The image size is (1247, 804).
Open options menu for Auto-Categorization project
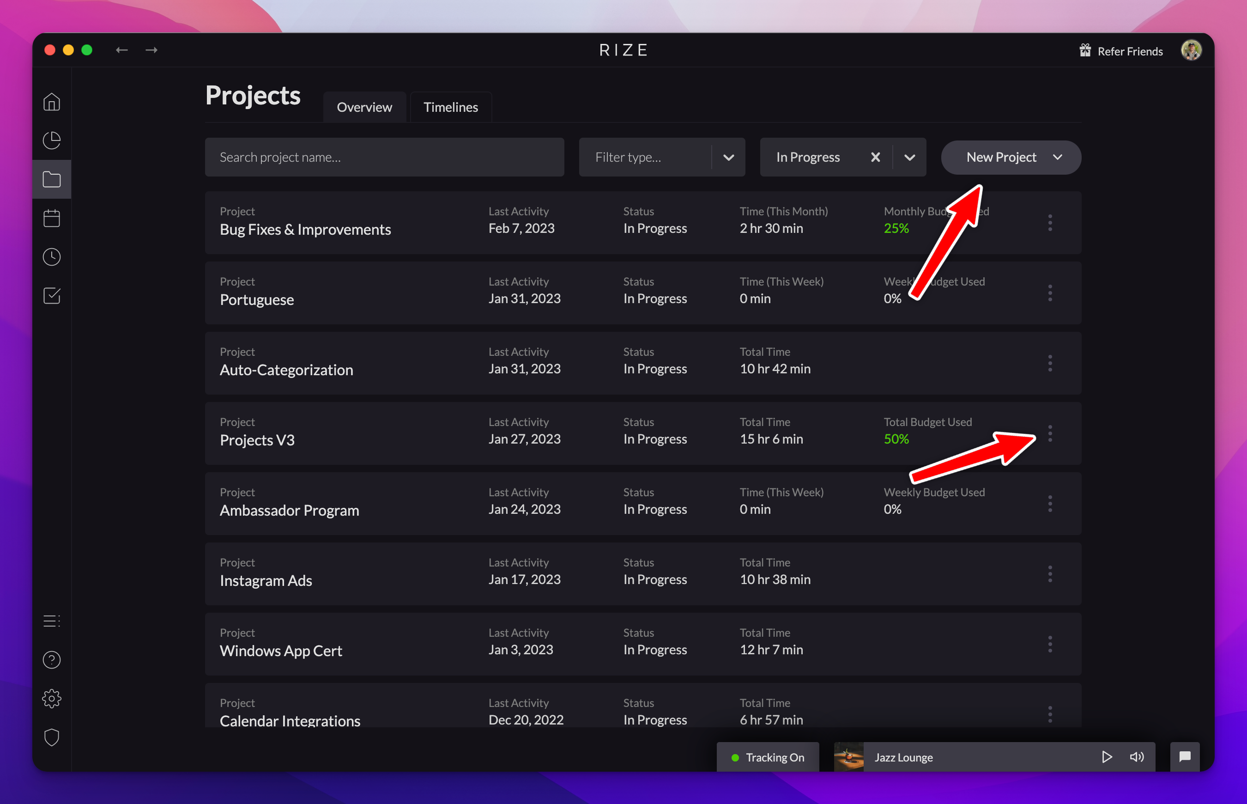click(x=1050, y=363)
